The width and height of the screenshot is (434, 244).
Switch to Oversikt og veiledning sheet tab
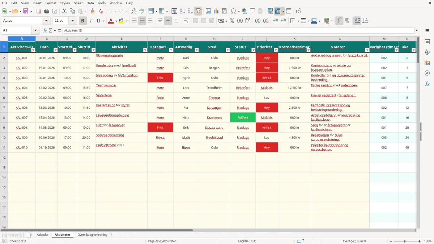coord(92,235)
